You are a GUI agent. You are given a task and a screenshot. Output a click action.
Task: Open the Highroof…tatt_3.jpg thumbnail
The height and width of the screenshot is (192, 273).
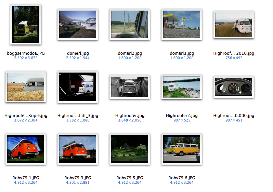click(78, 87)
